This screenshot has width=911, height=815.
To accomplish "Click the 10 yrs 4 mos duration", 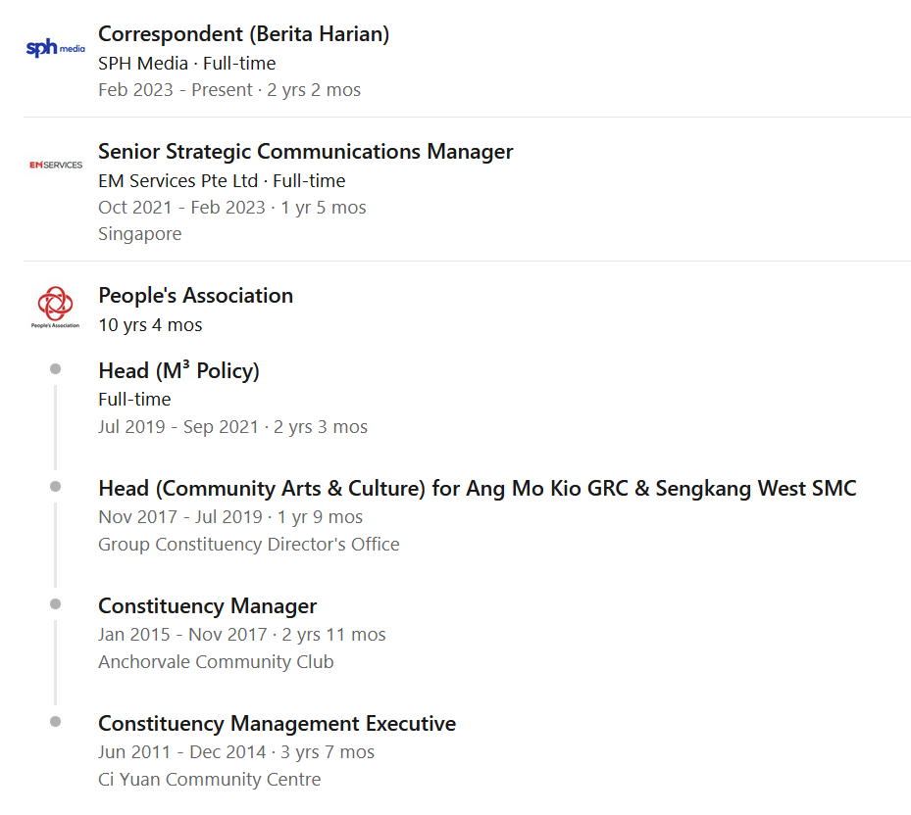I will (150, 325).
